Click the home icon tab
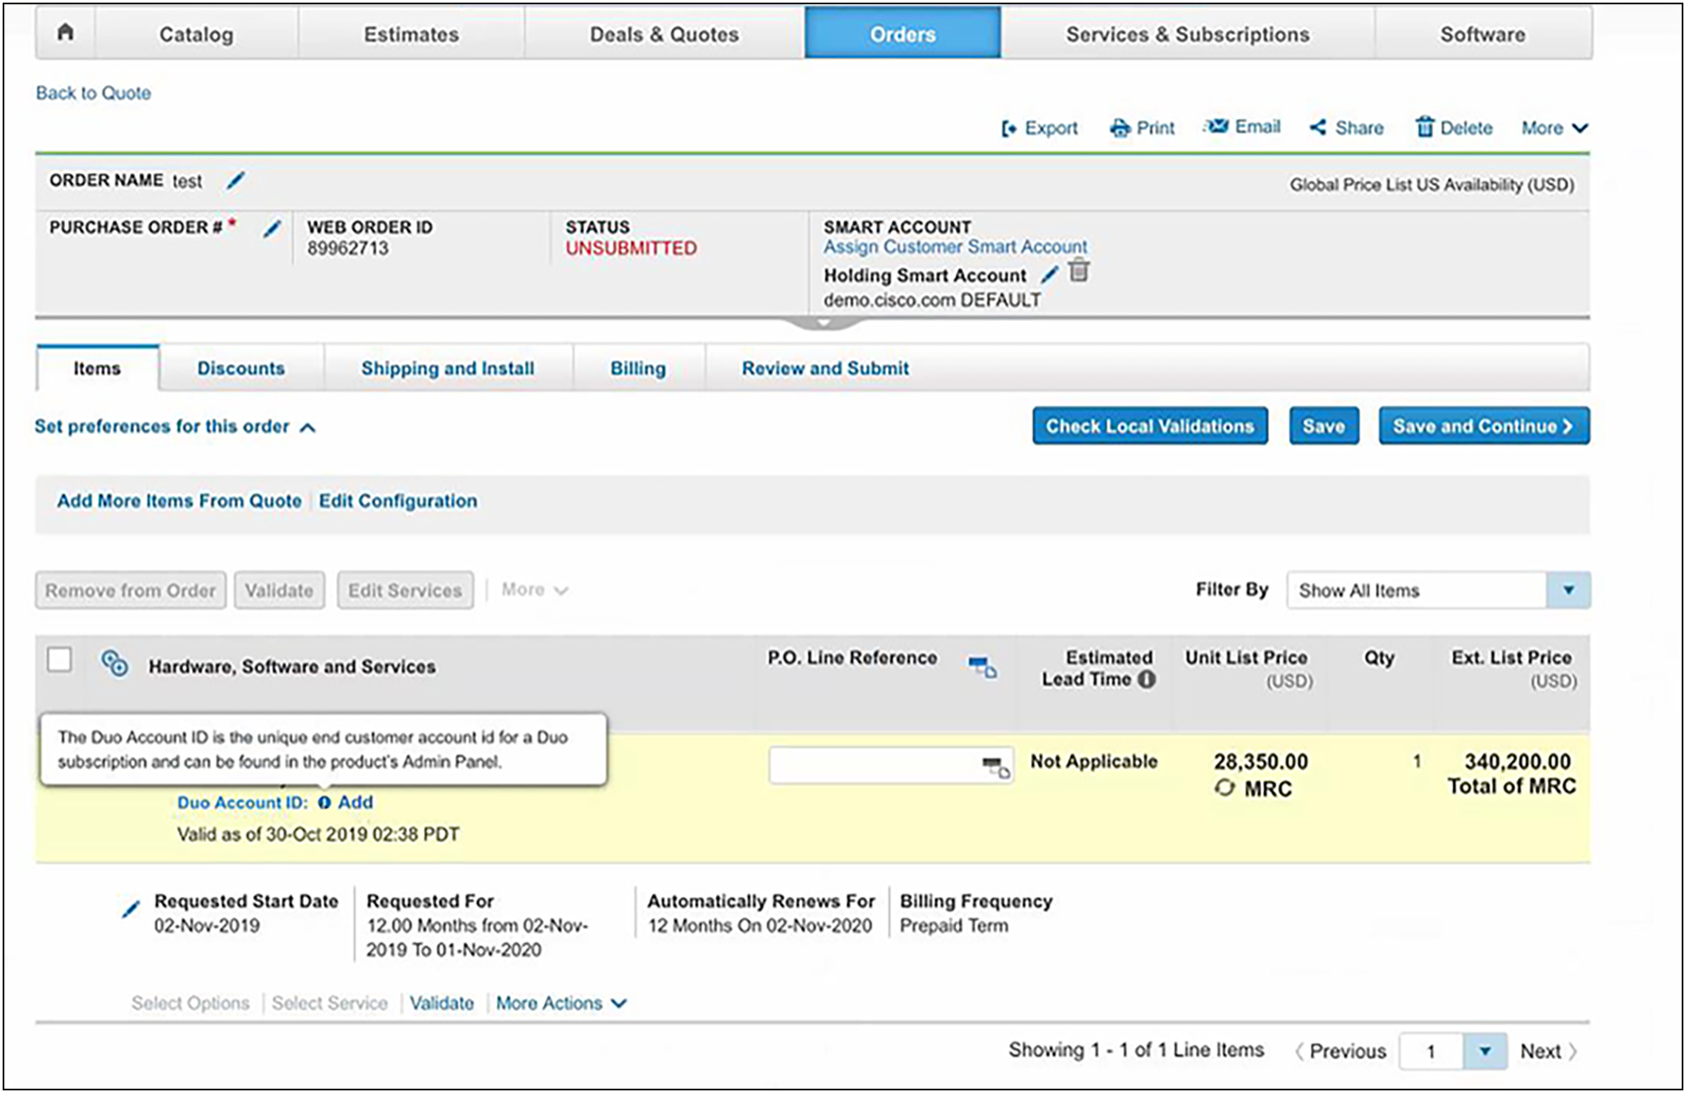Image resolution: width=1686 pixels, height=1093 pixels. 65,33
